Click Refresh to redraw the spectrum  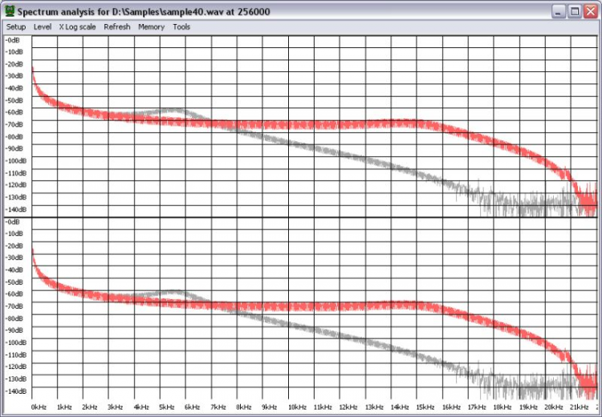click(117, 26)
